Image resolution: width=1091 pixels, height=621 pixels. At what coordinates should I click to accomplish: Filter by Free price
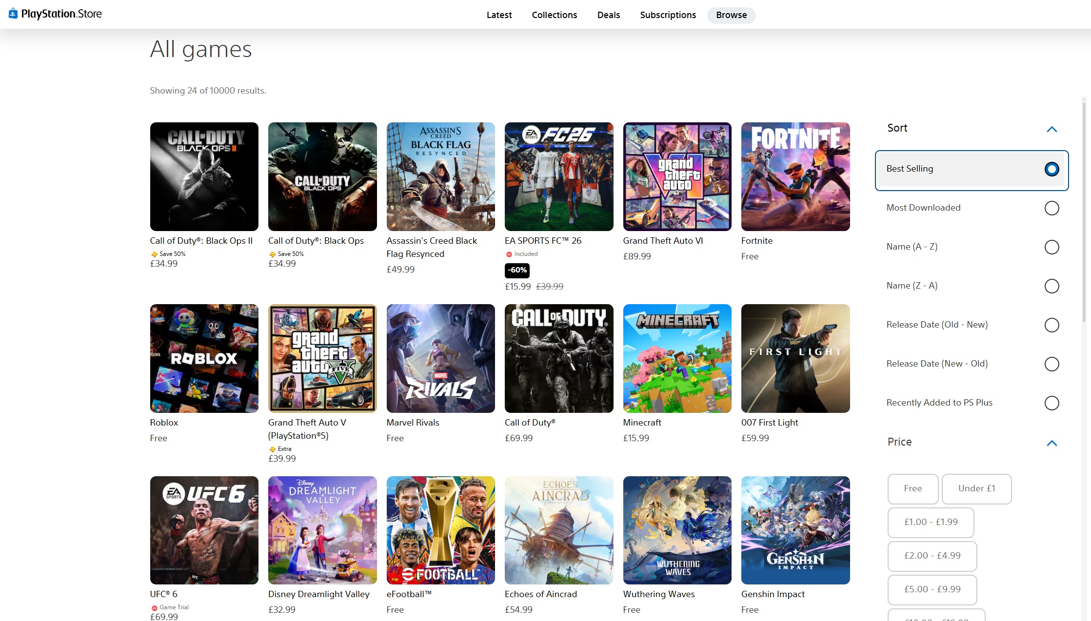point(912,488)
